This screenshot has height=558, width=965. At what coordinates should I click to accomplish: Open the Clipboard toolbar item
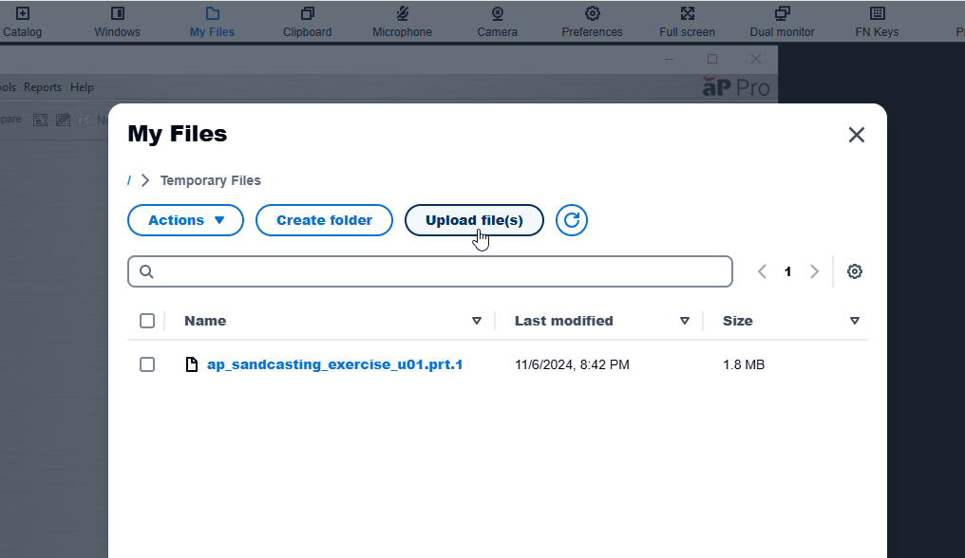(307, 22)
